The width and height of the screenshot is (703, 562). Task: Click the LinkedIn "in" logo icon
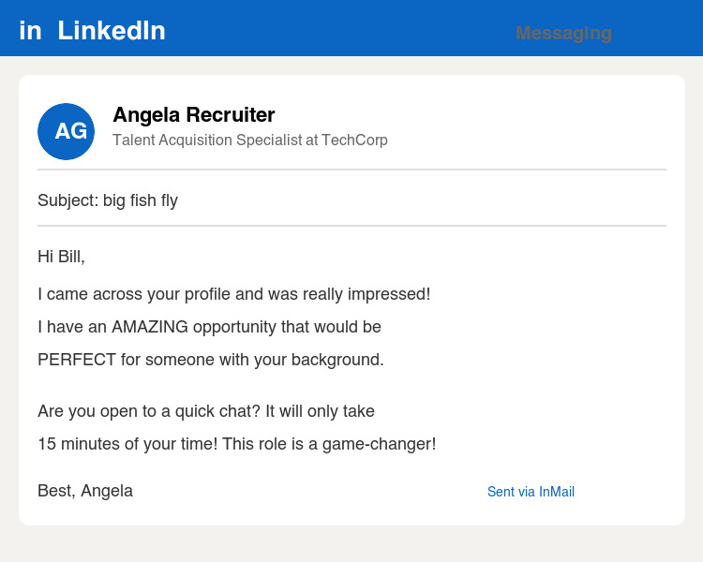30,31
